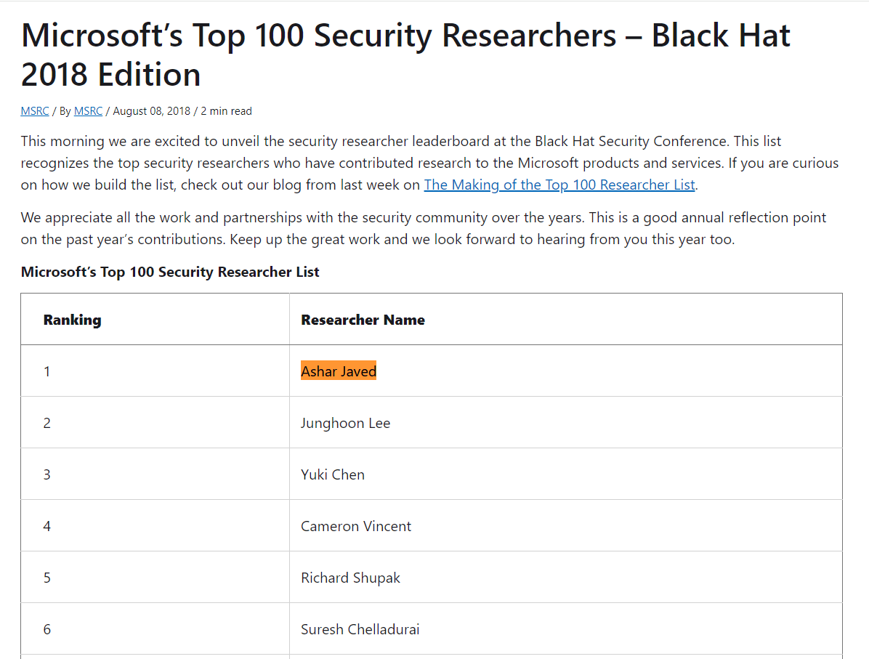This screenshot has width=869, height=659.
Task: Select 'Microsoft's Top 100 Security Researcher List' subheading
Action: point(170,272)
